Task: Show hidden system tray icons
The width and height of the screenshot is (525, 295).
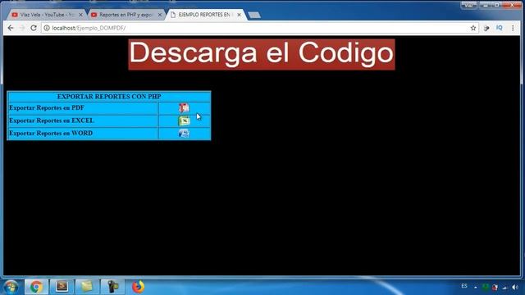Action: point(476,287)
